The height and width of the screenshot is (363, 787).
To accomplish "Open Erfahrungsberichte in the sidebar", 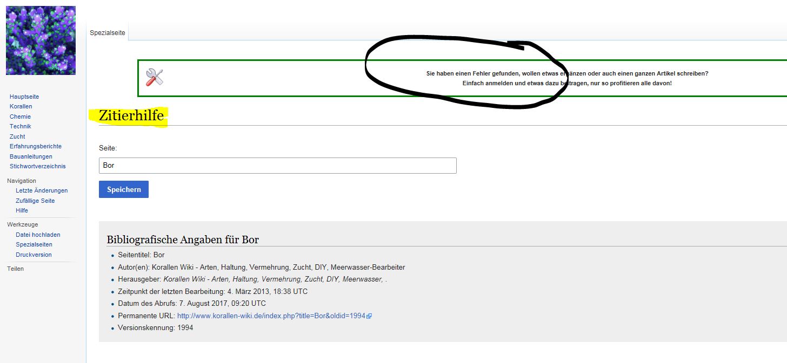I will 36,146.
